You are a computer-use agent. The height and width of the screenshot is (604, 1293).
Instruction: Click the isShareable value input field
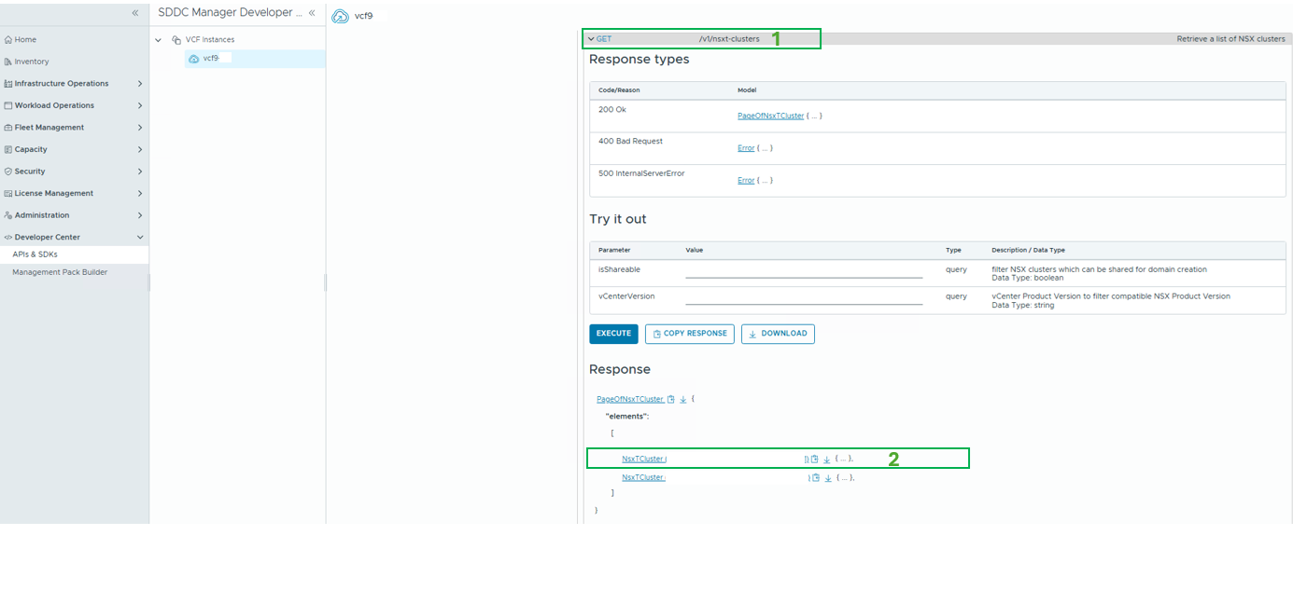(803, 271)
